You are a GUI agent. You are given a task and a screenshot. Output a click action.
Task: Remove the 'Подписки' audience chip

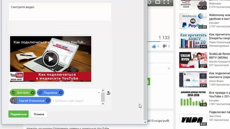pyautogui.click(x=61, y=92)
